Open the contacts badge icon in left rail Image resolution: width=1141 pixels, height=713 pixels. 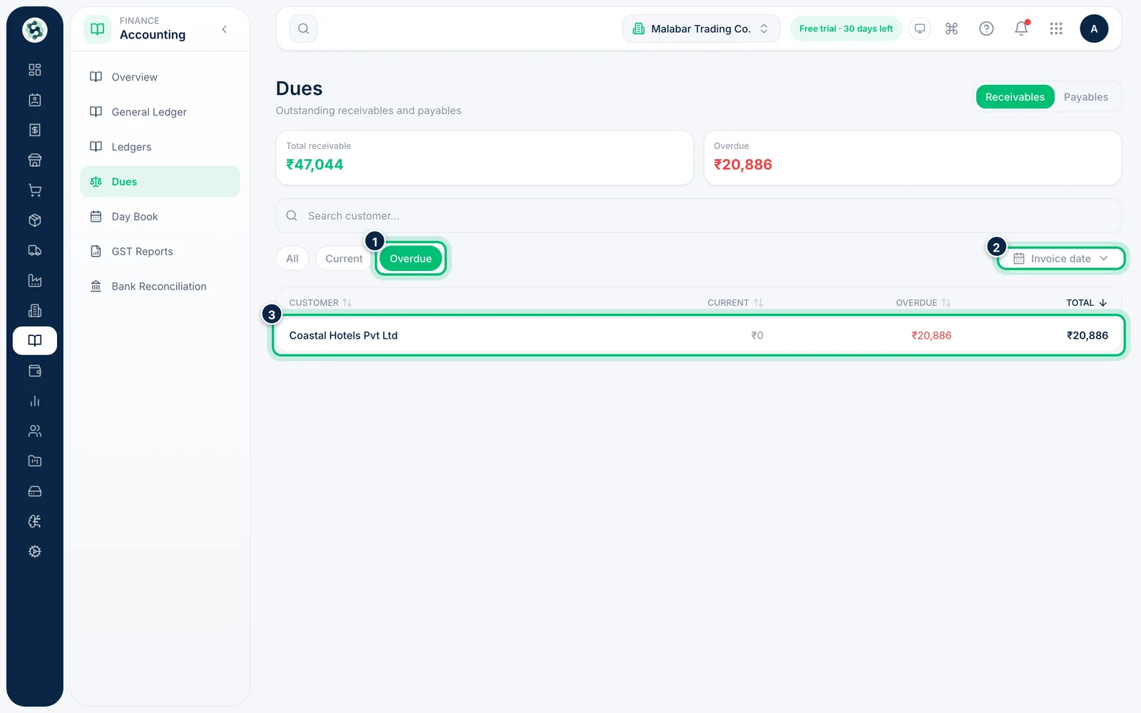click(x=34, y=100)
